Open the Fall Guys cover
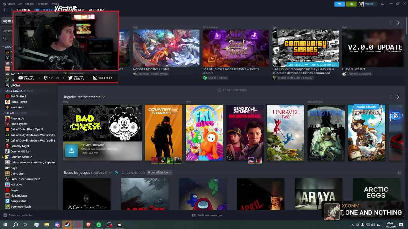 [204, 133]
